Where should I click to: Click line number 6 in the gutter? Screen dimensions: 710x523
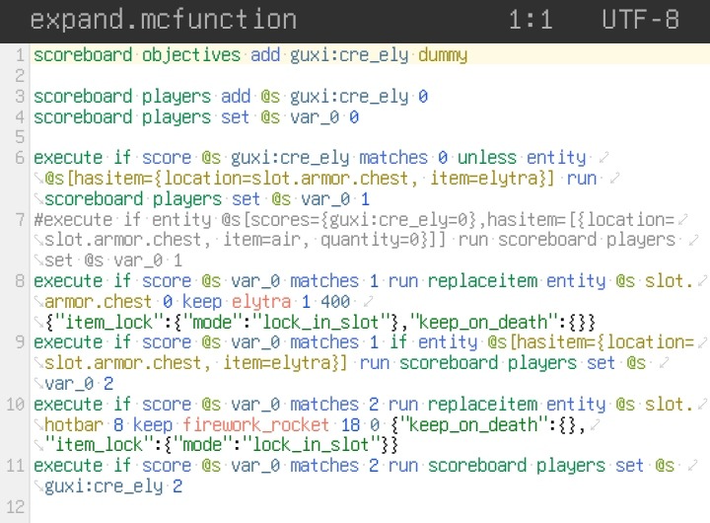pyautogui.click(x=20, y=158)
